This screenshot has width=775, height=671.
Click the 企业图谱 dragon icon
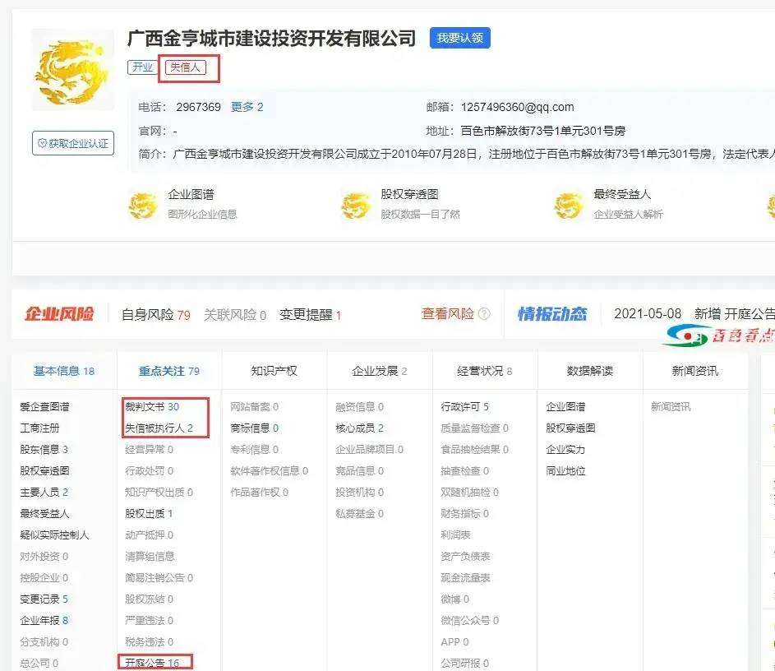pyautogui.click(x=143, y=206)
